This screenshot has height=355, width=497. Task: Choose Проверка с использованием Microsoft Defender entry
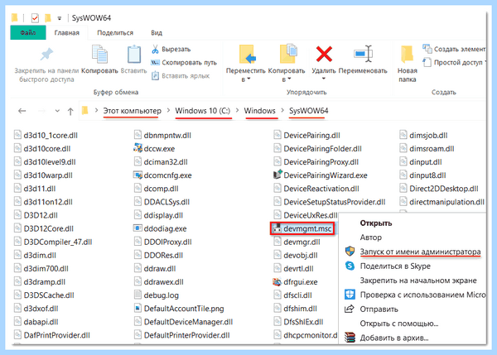click(x=422, y=295)
